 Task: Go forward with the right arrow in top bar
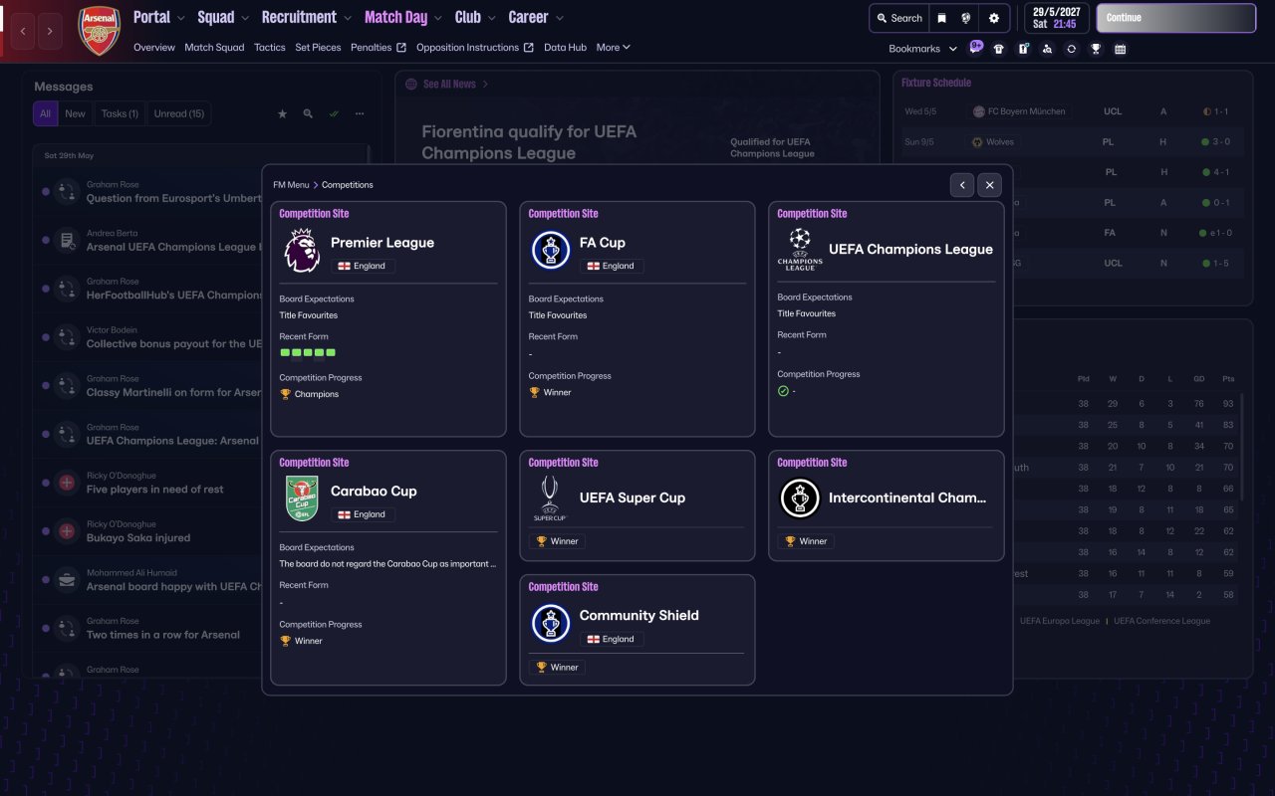[x=50, y=32]
